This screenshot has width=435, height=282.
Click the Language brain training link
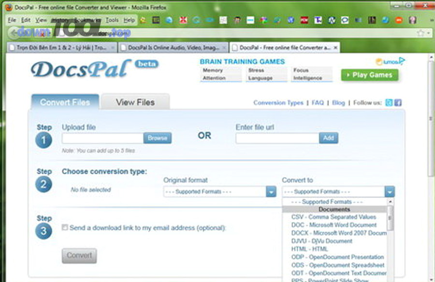260,78
